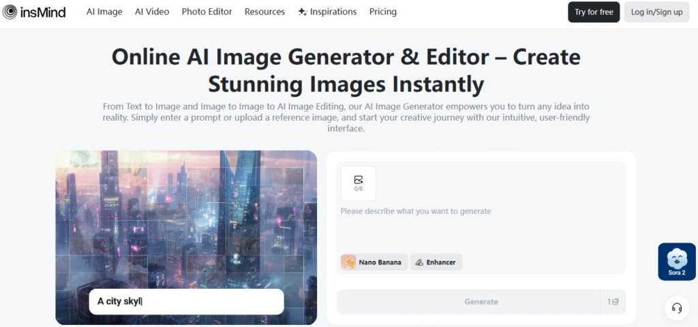Click the image count icon beside Generate
698x327 pixels.
coord(613,302)
